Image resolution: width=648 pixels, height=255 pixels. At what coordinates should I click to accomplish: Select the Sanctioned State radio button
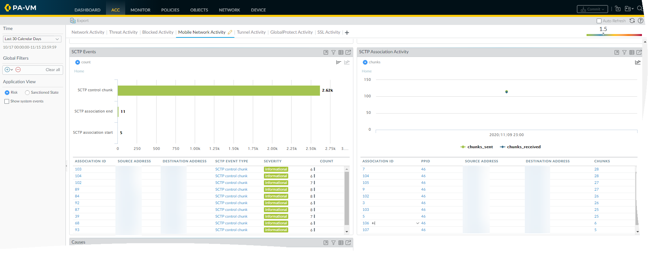click(27, 93)
